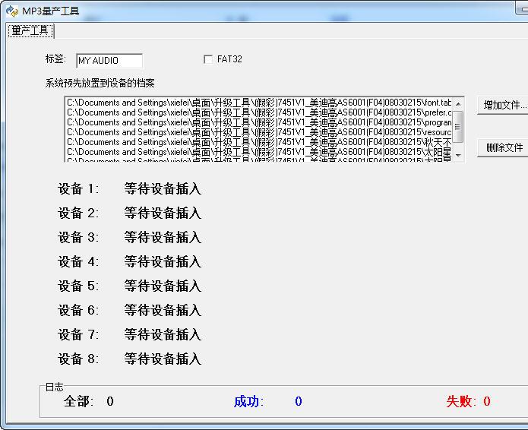This screenshot has height=430, width=528.
Task: Select the file path ending in 秋天不
Action: pyautogui.click(x=258, y=142)
